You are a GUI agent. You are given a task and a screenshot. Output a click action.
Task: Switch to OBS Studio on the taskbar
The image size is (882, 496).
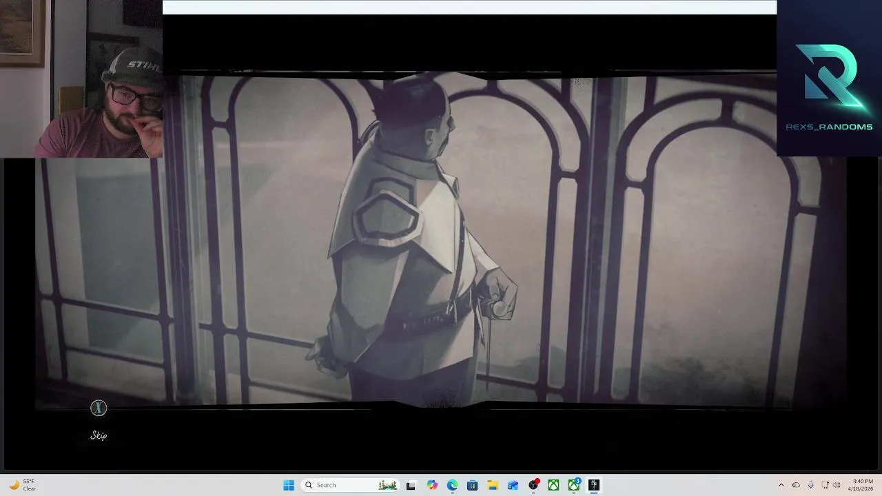point(533,485)
